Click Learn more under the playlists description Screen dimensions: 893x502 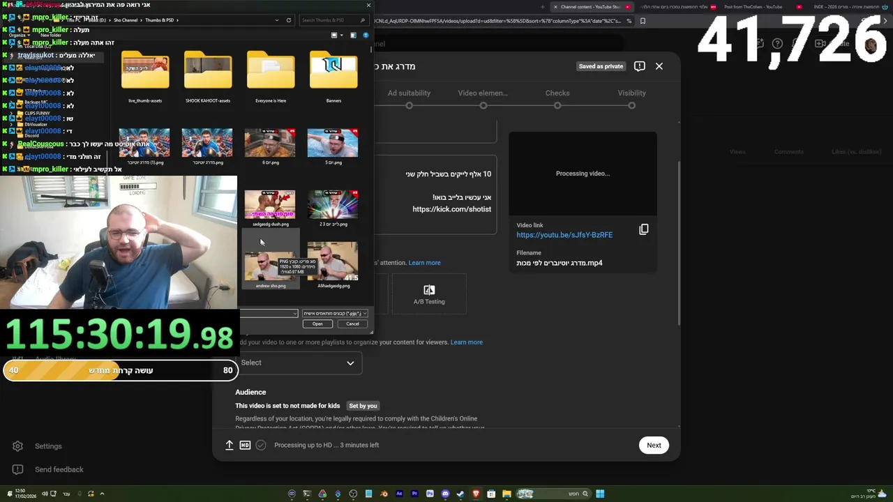(467, 342)
